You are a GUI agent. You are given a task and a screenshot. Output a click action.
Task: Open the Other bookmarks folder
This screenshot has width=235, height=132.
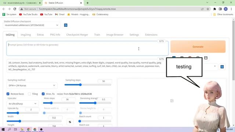tap(223, 14)
